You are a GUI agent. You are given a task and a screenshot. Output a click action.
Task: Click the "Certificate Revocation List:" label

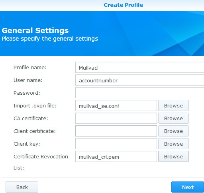(41, 162)
